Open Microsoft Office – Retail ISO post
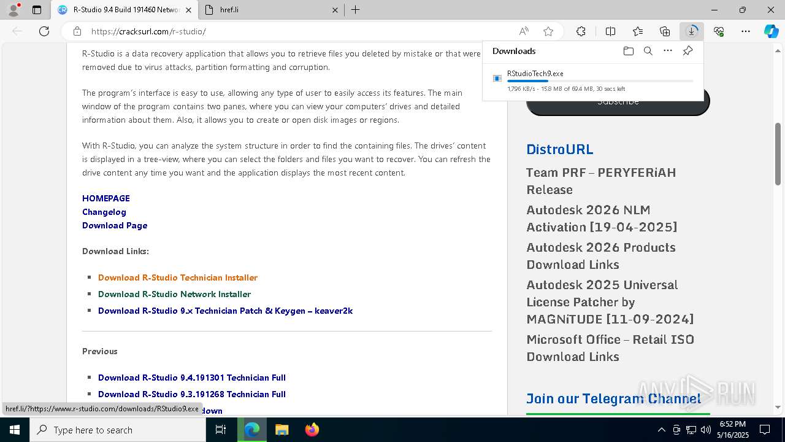Screen dimensions: 785x442 click(x=610, y=348)
